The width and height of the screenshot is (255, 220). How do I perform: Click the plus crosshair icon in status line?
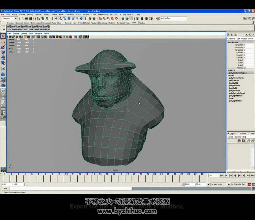coord(56,19)
